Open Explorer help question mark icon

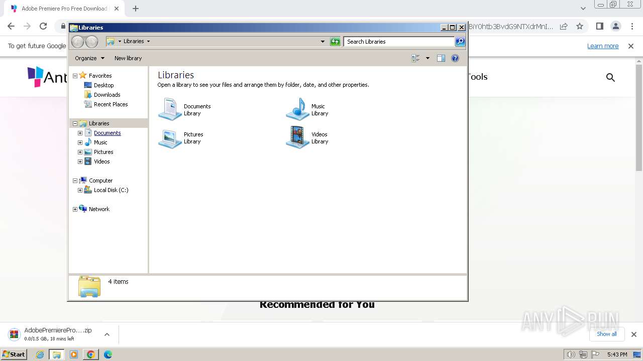tap(455, 58)
